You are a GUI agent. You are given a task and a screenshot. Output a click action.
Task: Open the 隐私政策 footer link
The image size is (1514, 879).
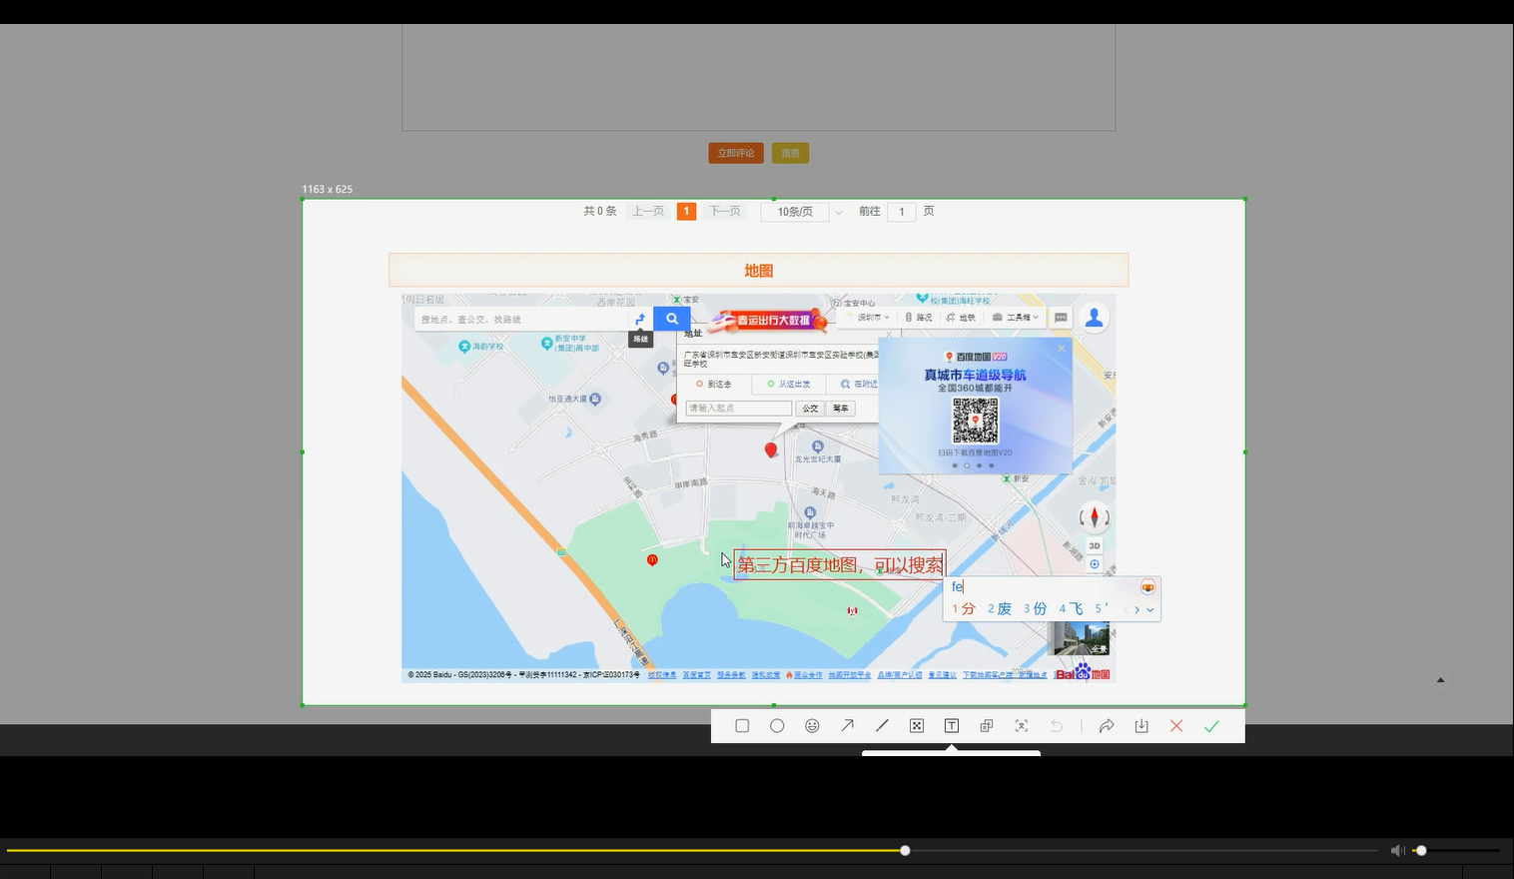pos(766,675)
